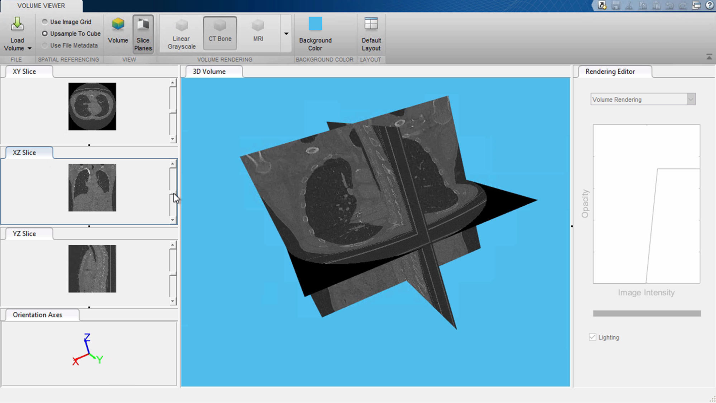Screen dimensions: 716x403
Task: Click XY Slice scrollbar up arrow
Action: pos(173,83)
